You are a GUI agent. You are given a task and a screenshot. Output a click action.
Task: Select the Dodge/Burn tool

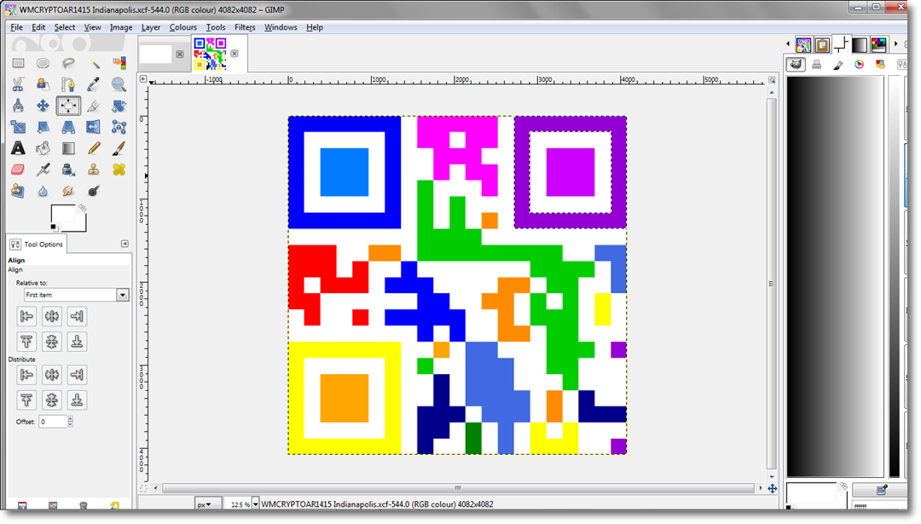94,191
